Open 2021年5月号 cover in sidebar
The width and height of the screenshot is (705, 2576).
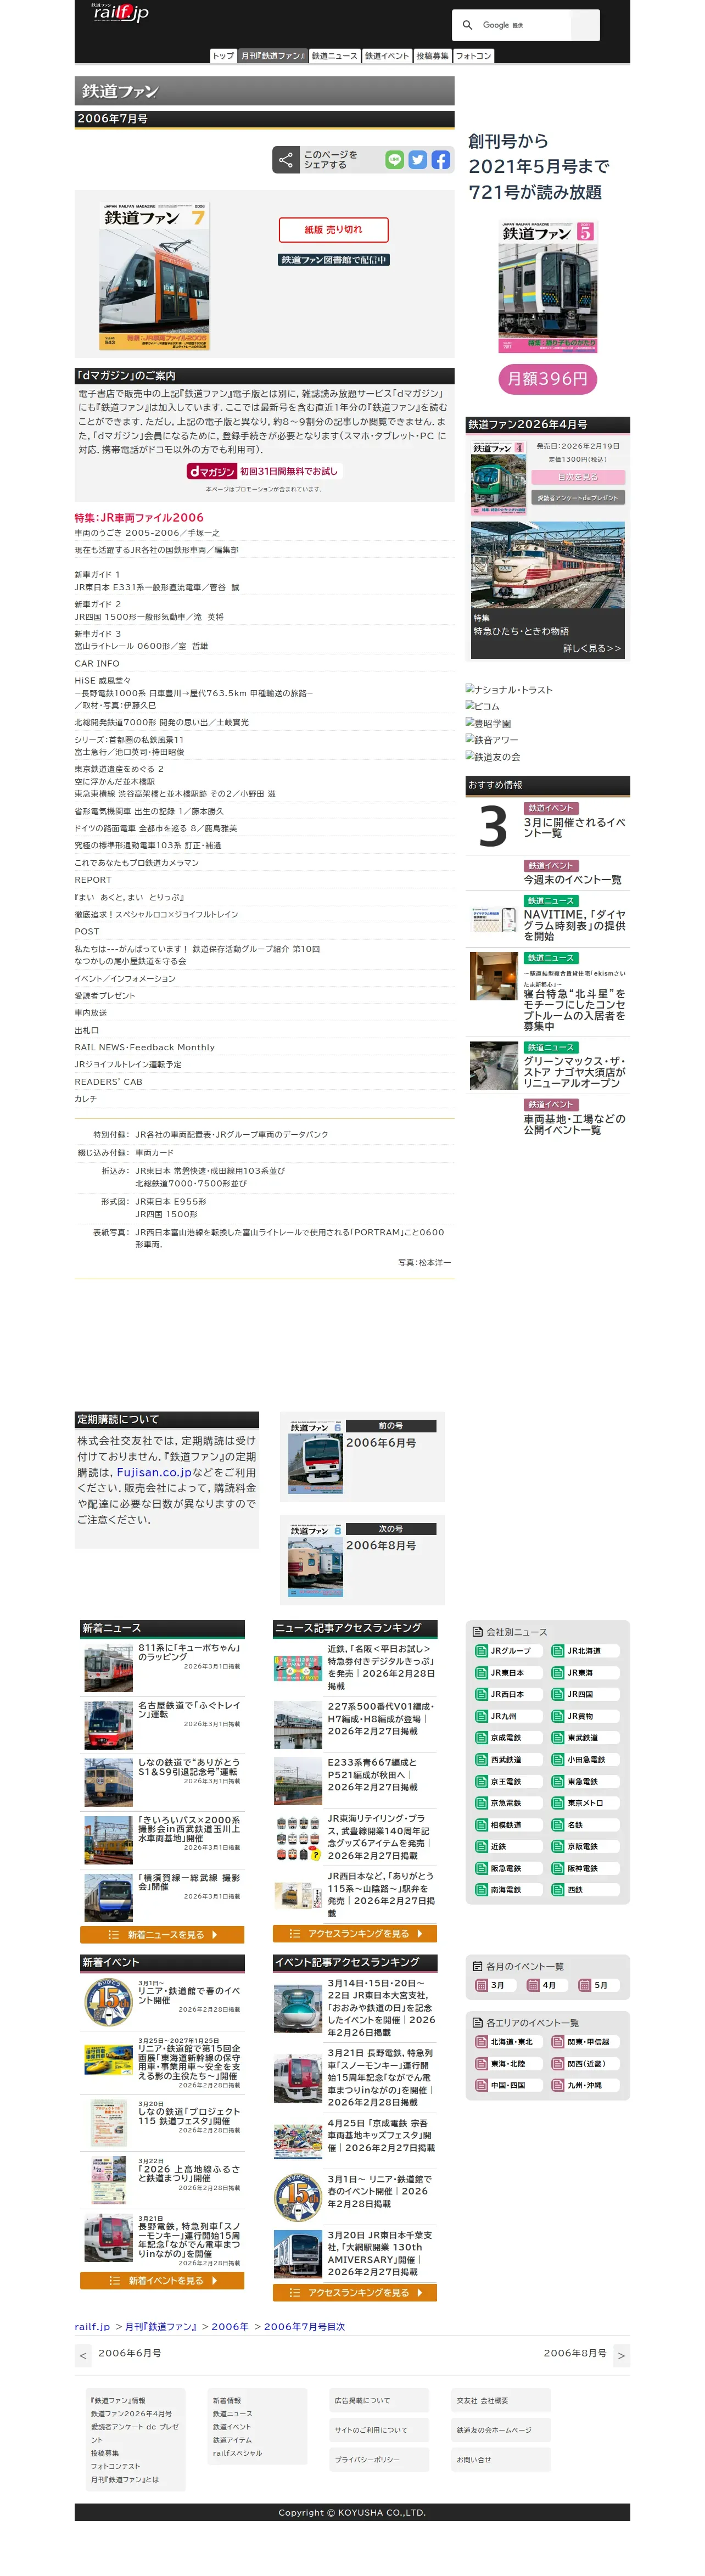pyautogui.click(x=548, y=286)
